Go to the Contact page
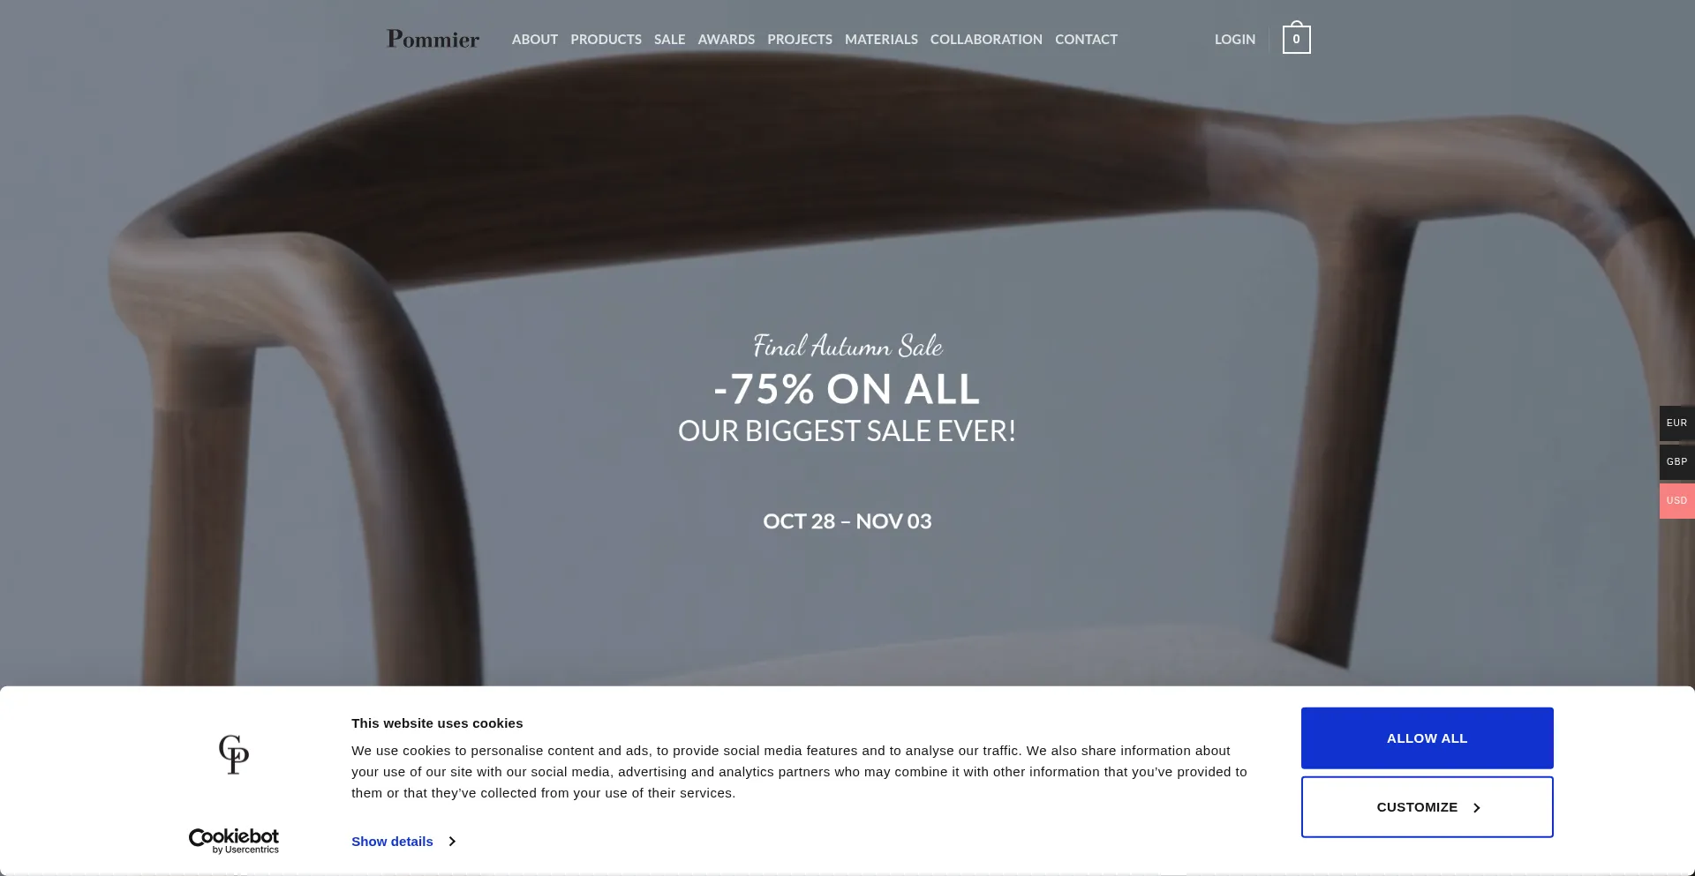The height and width of the screenshot is (876, 1695). point(1086,40)
